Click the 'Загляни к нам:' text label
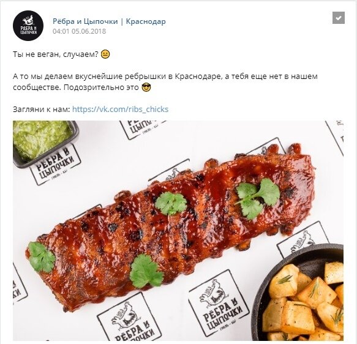357x344 pixels. coord(42,109)
